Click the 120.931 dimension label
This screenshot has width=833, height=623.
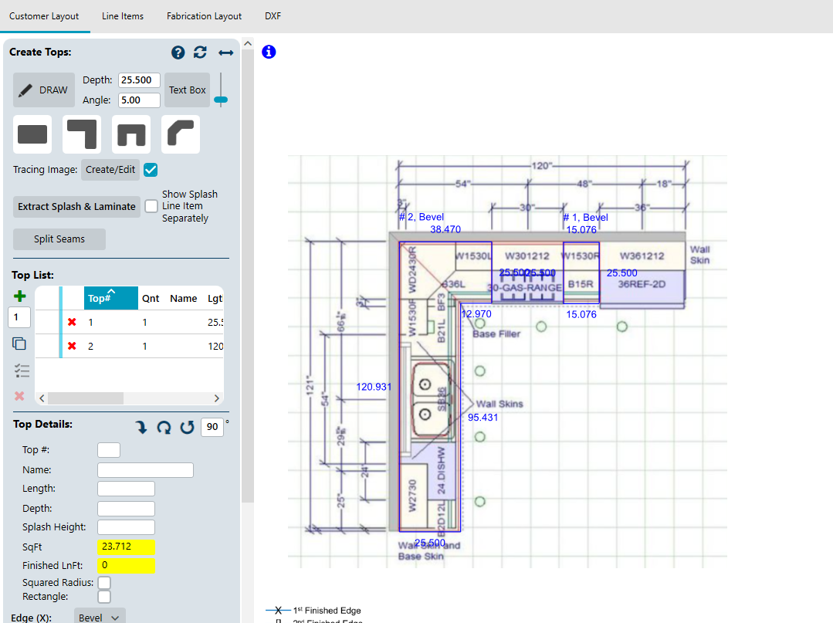pos(374,387)
